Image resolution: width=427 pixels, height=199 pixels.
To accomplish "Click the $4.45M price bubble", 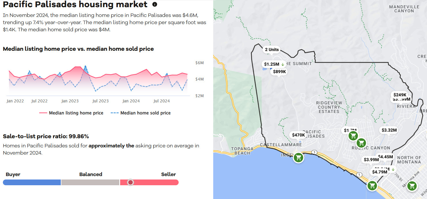I will pos(385,157).
